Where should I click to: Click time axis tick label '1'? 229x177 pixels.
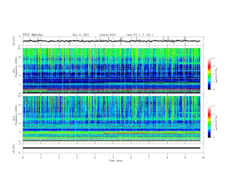click(41, 158)
